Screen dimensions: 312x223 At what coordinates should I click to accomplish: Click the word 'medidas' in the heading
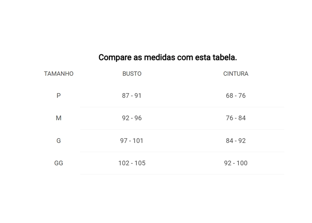(160, 57)
